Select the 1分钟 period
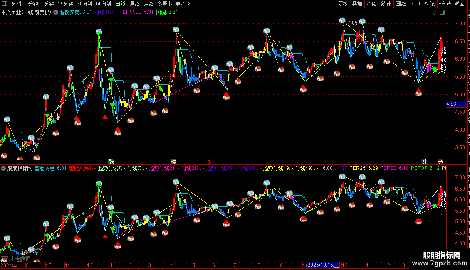This screenshot has height=270, width=470. click(32, 4)
